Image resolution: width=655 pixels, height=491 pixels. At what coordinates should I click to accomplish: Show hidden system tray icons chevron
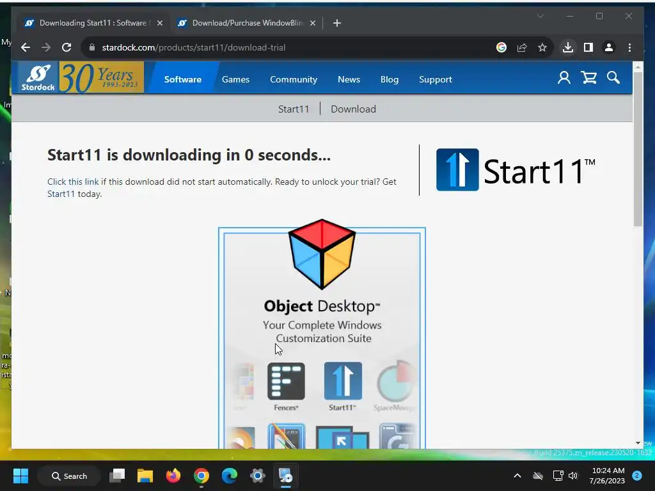(517, 476)
